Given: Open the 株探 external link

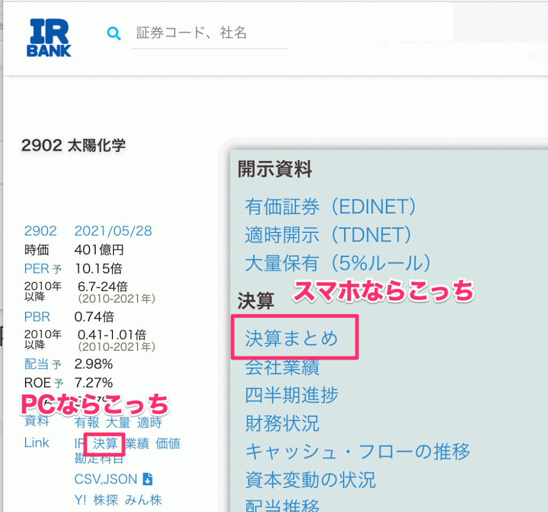Looking at the screenshot, I should pos(105,500).
